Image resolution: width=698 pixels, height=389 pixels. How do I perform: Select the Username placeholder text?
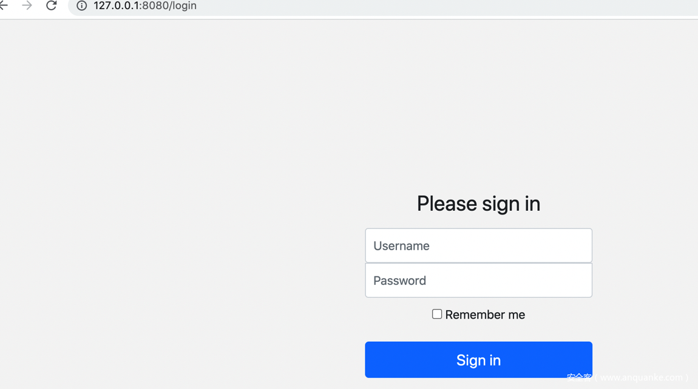pyautogui.click(x=401, y=246)
